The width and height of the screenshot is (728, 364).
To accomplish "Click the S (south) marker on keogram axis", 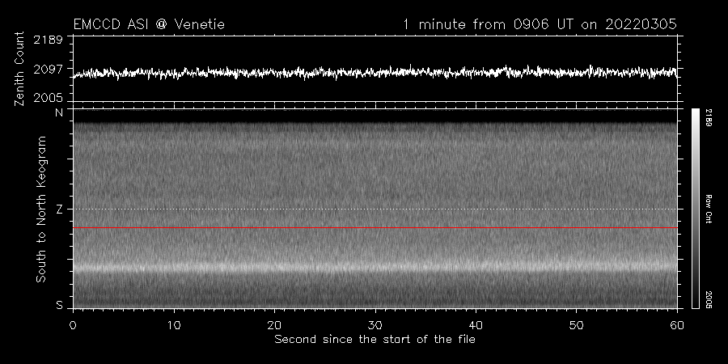I will (58, 305).
